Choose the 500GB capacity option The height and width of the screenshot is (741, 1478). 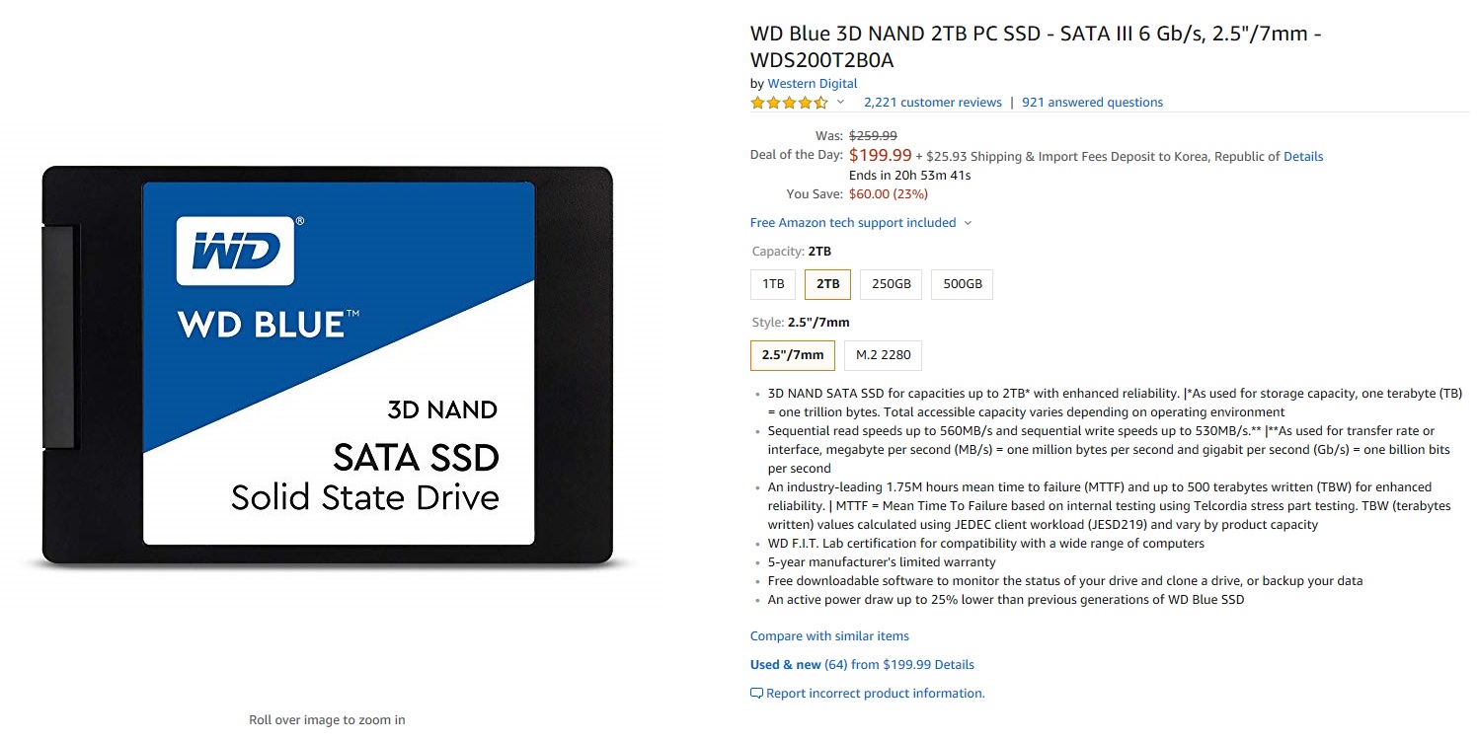pos(962,285)
